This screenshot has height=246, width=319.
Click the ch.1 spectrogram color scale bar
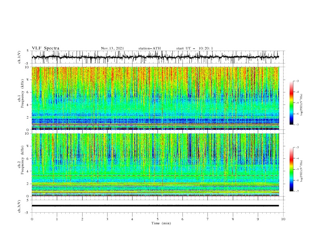click(292, 103)
